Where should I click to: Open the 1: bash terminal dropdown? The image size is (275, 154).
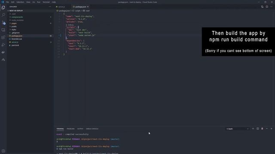(238, 129)
